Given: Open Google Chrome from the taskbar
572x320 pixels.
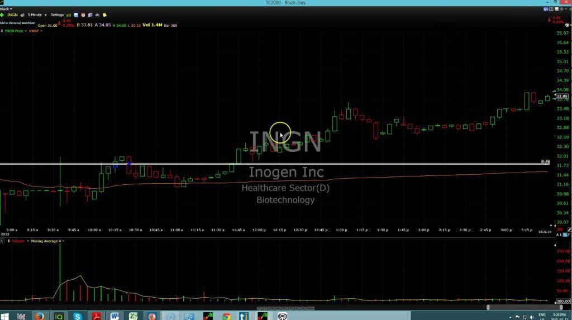Looking at the screenshot, I should point(227,316).
